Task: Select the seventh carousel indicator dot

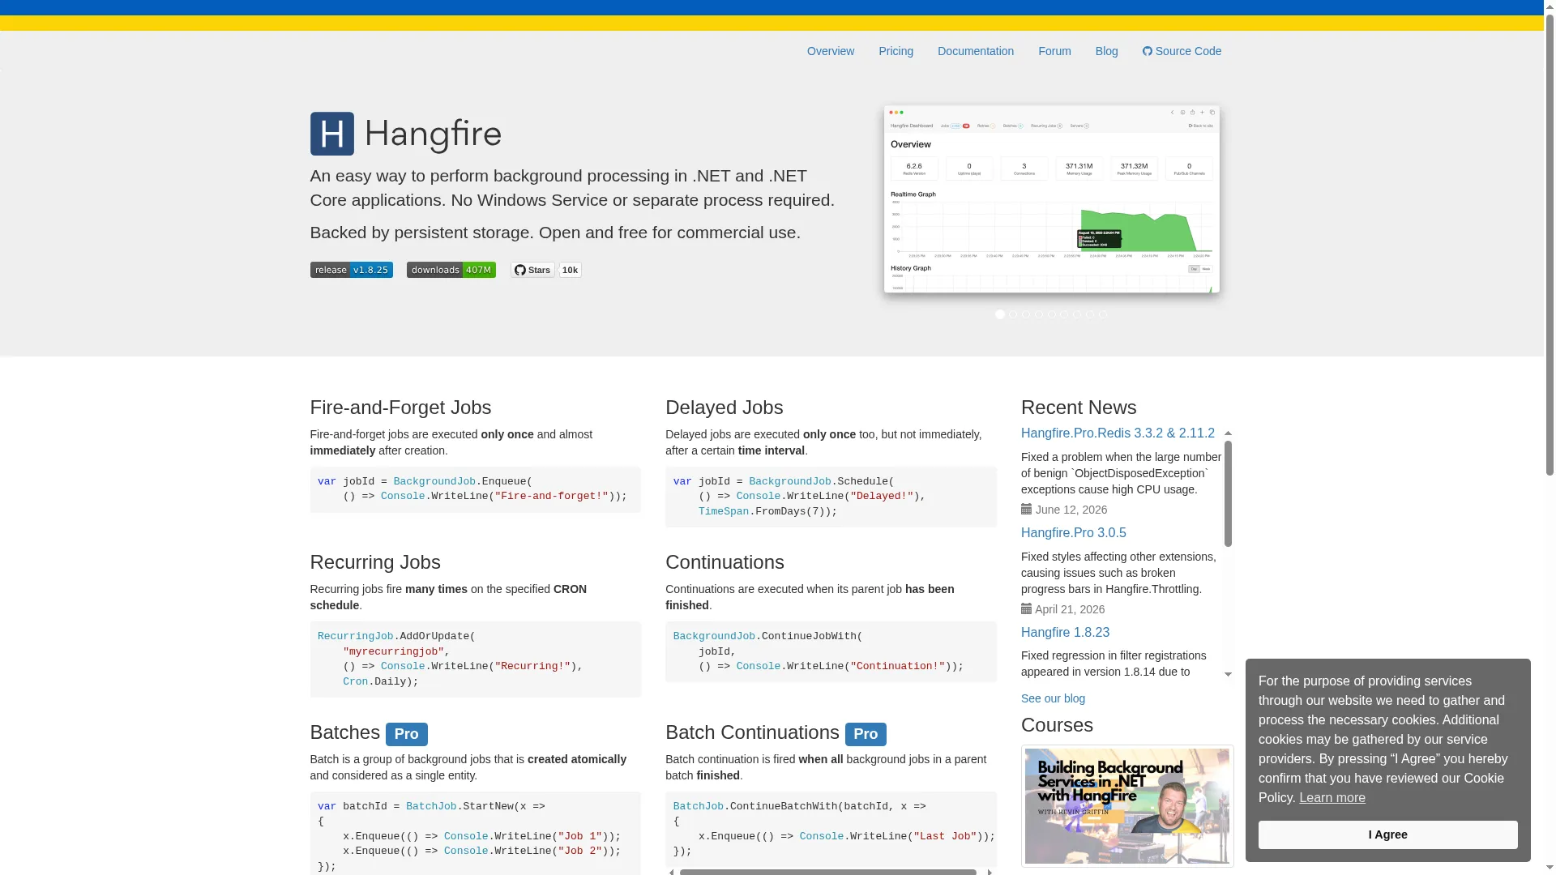Action: pyautogui.click(x=1077, y=314)
